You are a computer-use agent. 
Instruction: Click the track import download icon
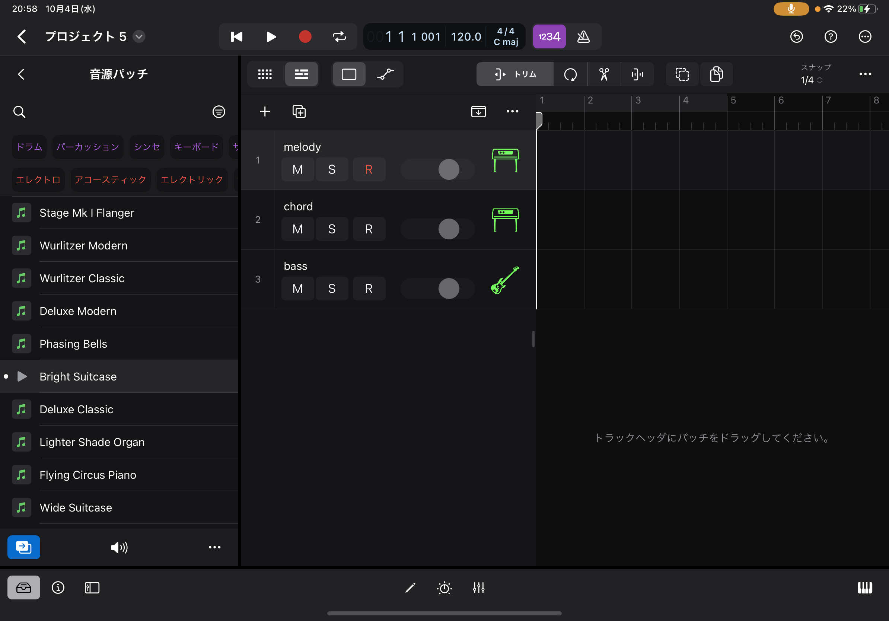pos(479,112)
